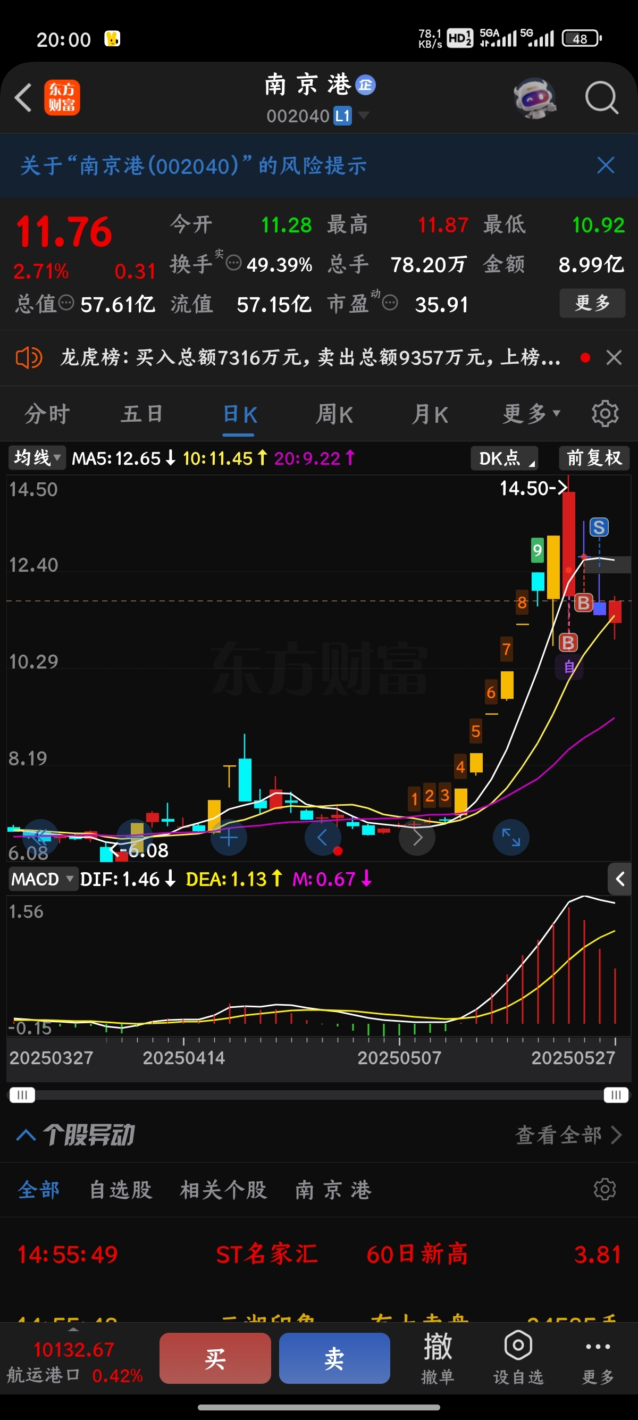Tap the back arrow in the header

23,98
